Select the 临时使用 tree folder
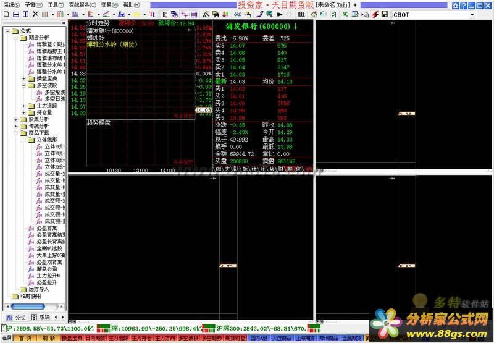This screenshot has height=343, width=494. (x=30, y=296)
